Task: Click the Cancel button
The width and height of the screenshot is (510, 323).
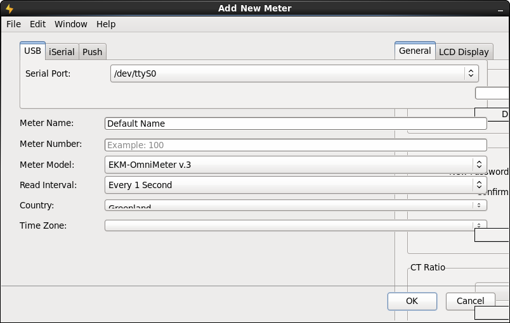Action: click(x=470, y=301)
